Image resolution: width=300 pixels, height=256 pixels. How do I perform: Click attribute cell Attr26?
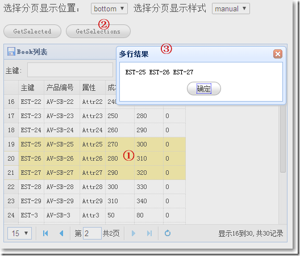(x=92, y=158)
